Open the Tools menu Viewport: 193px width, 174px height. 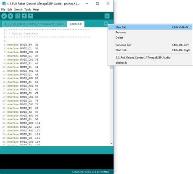point(28,9)
